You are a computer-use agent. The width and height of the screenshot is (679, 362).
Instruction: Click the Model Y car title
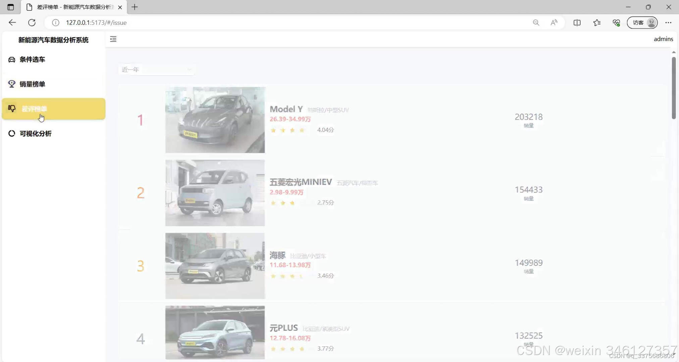pyautogui.click(x=286, y=109)
